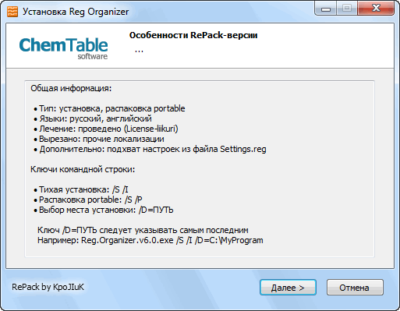
Task: Click the Распаковка portable /S /P line
Action: tap(88, 200)
